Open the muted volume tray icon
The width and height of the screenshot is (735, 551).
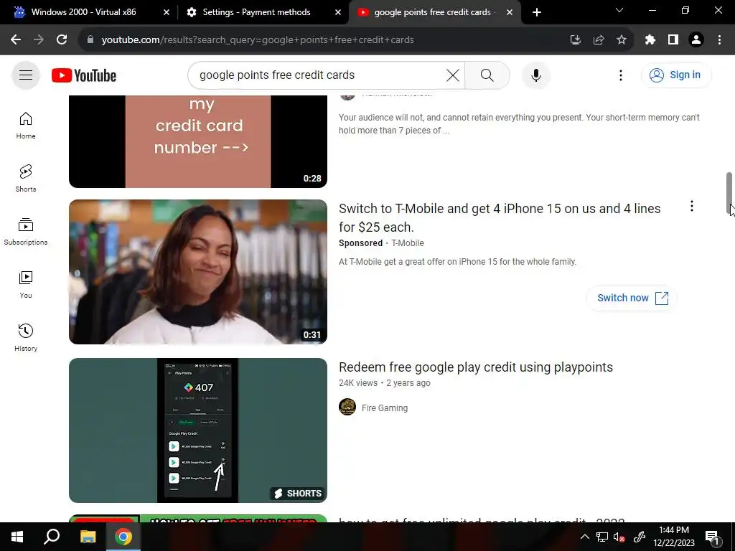click(x=619, y=537)
